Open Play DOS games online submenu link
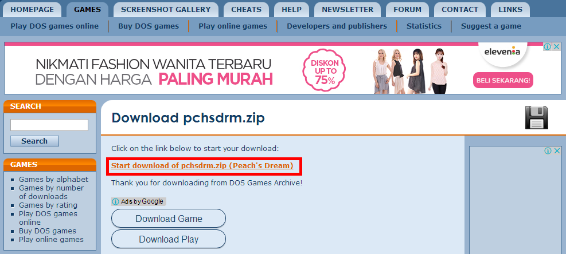This screenshot has height=254, width=566. (54, 26)
